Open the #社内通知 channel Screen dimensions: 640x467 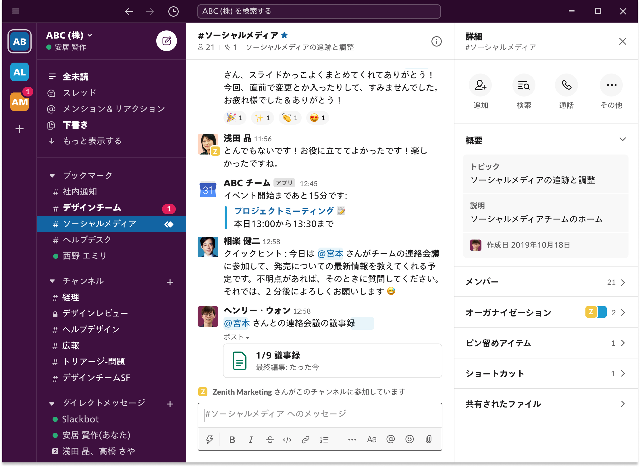pyautogui.click(x=111, y=192)
